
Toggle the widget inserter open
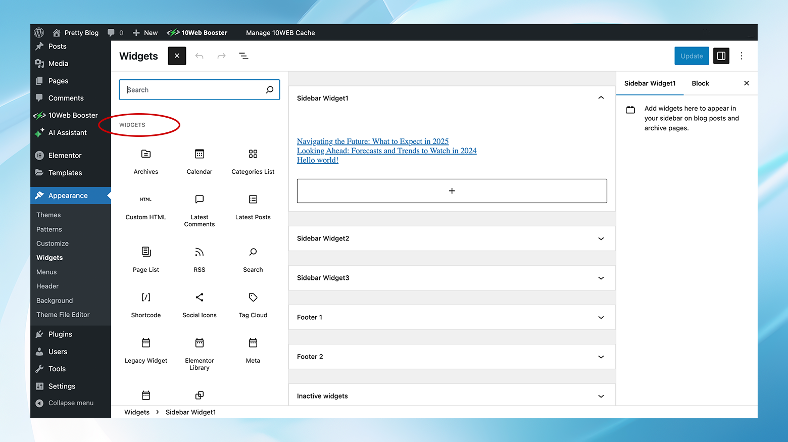177,56
